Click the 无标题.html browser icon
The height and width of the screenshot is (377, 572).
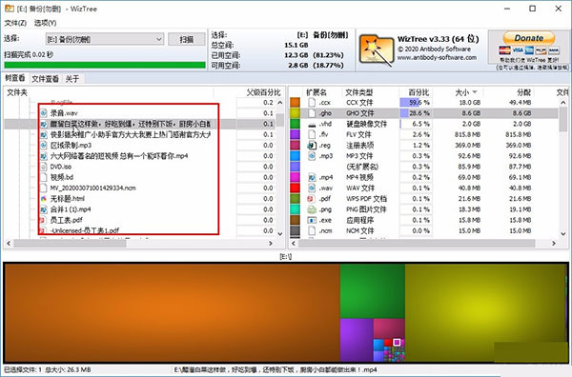pos(44,199)
